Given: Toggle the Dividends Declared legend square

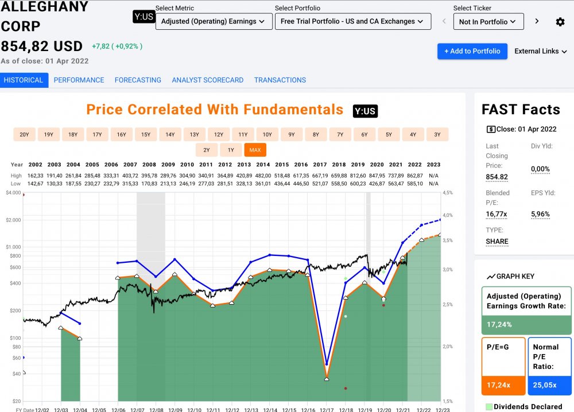Looking at the screenshot, I should (489, 407).
